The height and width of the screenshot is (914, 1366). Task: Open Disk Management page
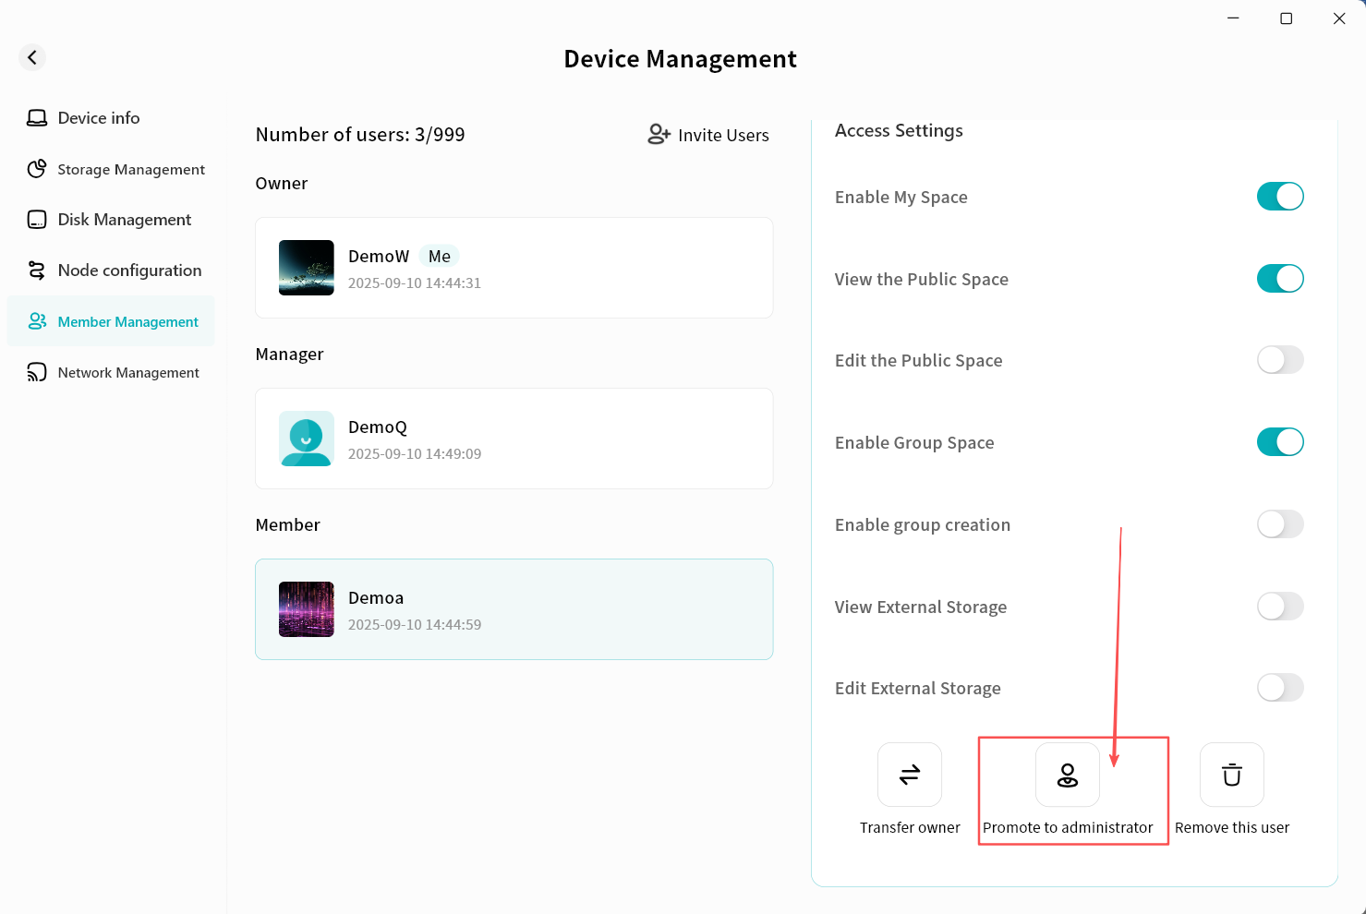tap(124, 220)
